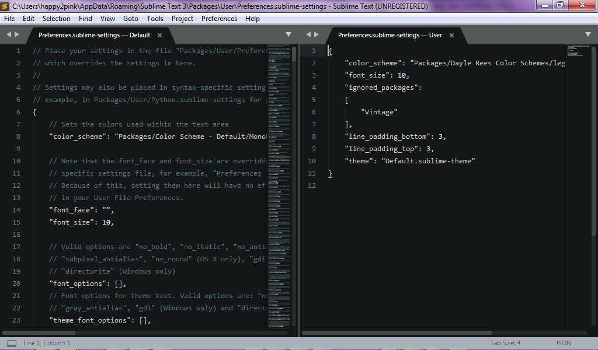Go to next tab in left pane
This screenshot has height=350, width=598.
point(17,34)
